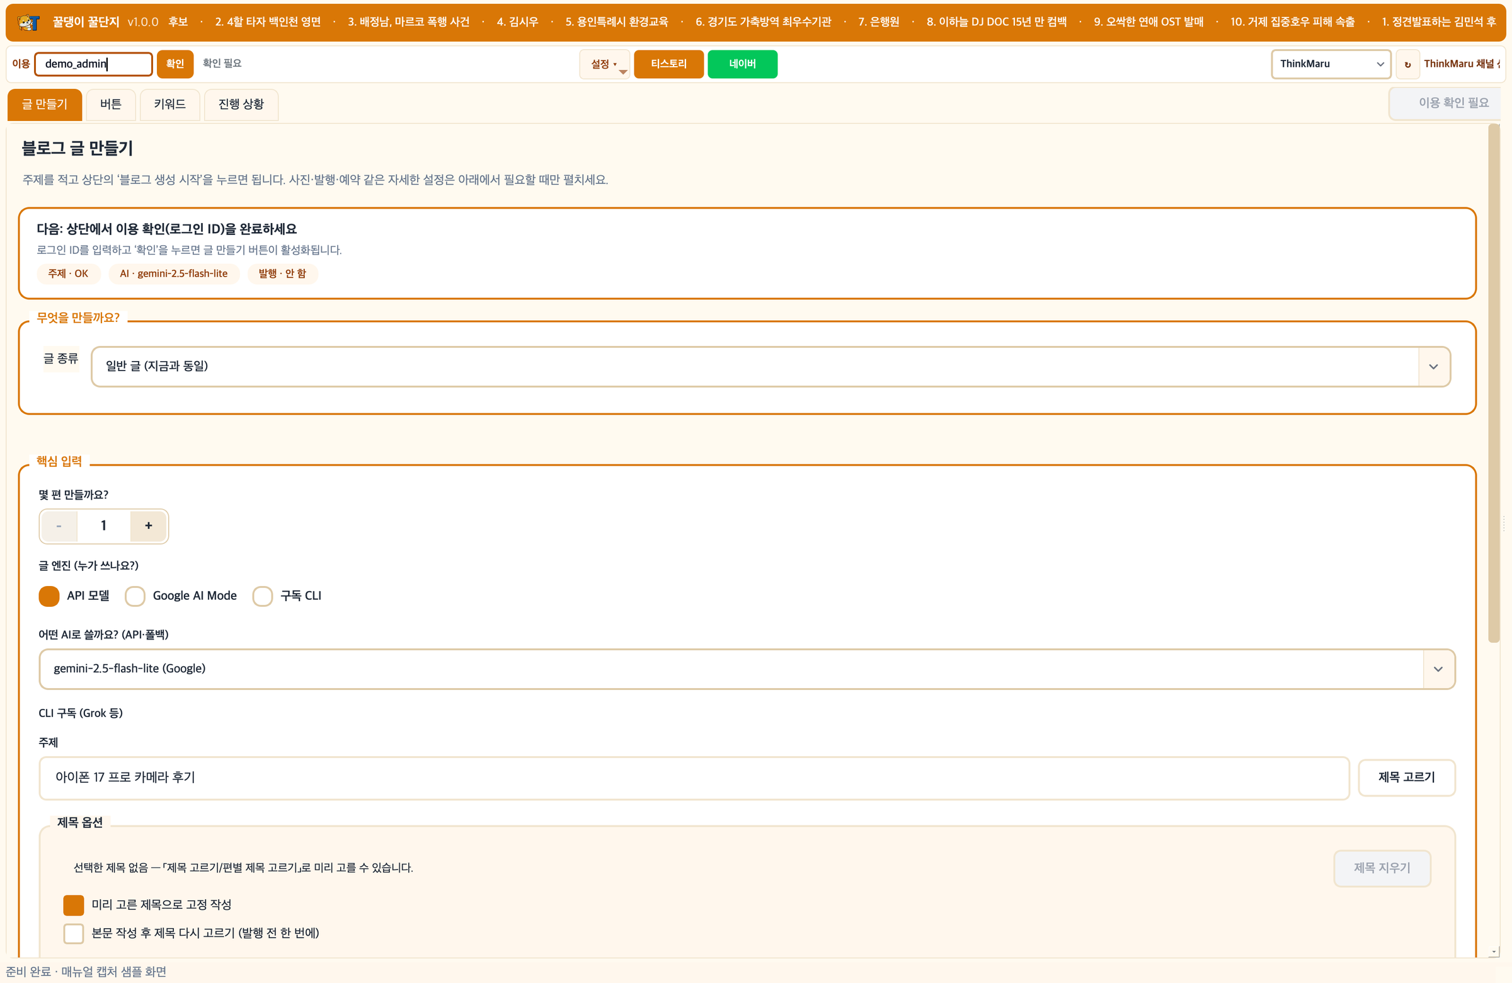This screenshot has height=983, width=1512.
Task: Uncheck 미리 고른 제목으로 고정 작성
Action: point(74,905)
